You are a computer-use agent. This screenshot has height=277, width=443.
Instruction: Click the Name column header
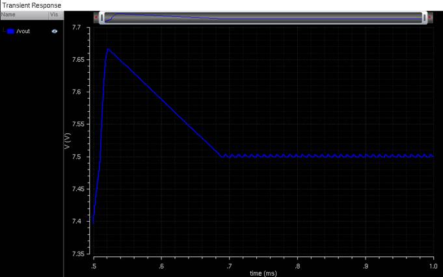[x=24, y=15]
